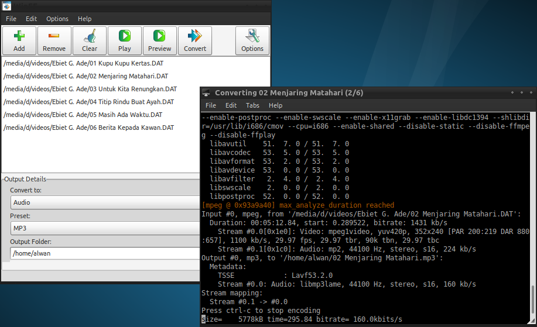
Task: Select file 02 Menjaring Matahari.DAT in list
Action: pyautogui.click(x=86, y=76)
